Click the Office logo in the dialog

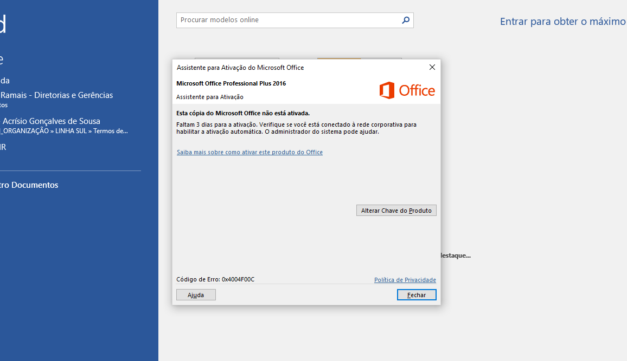pos(407,90)
